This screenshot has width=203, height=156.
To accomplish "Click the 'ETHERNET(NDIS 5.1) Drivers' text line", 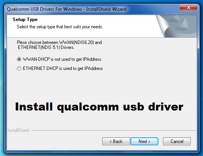I will (46, 47).
